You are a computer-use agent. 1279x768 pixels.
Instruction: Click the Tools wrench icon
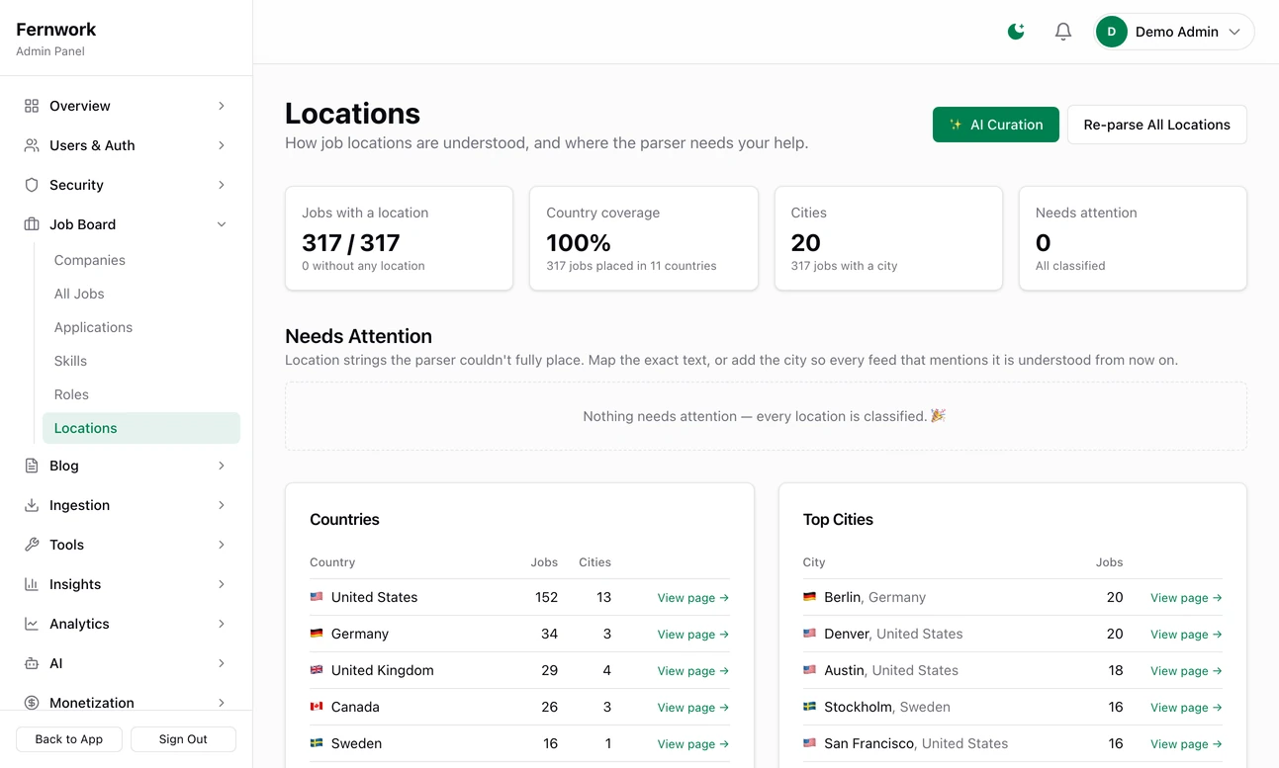pos(32,545)
